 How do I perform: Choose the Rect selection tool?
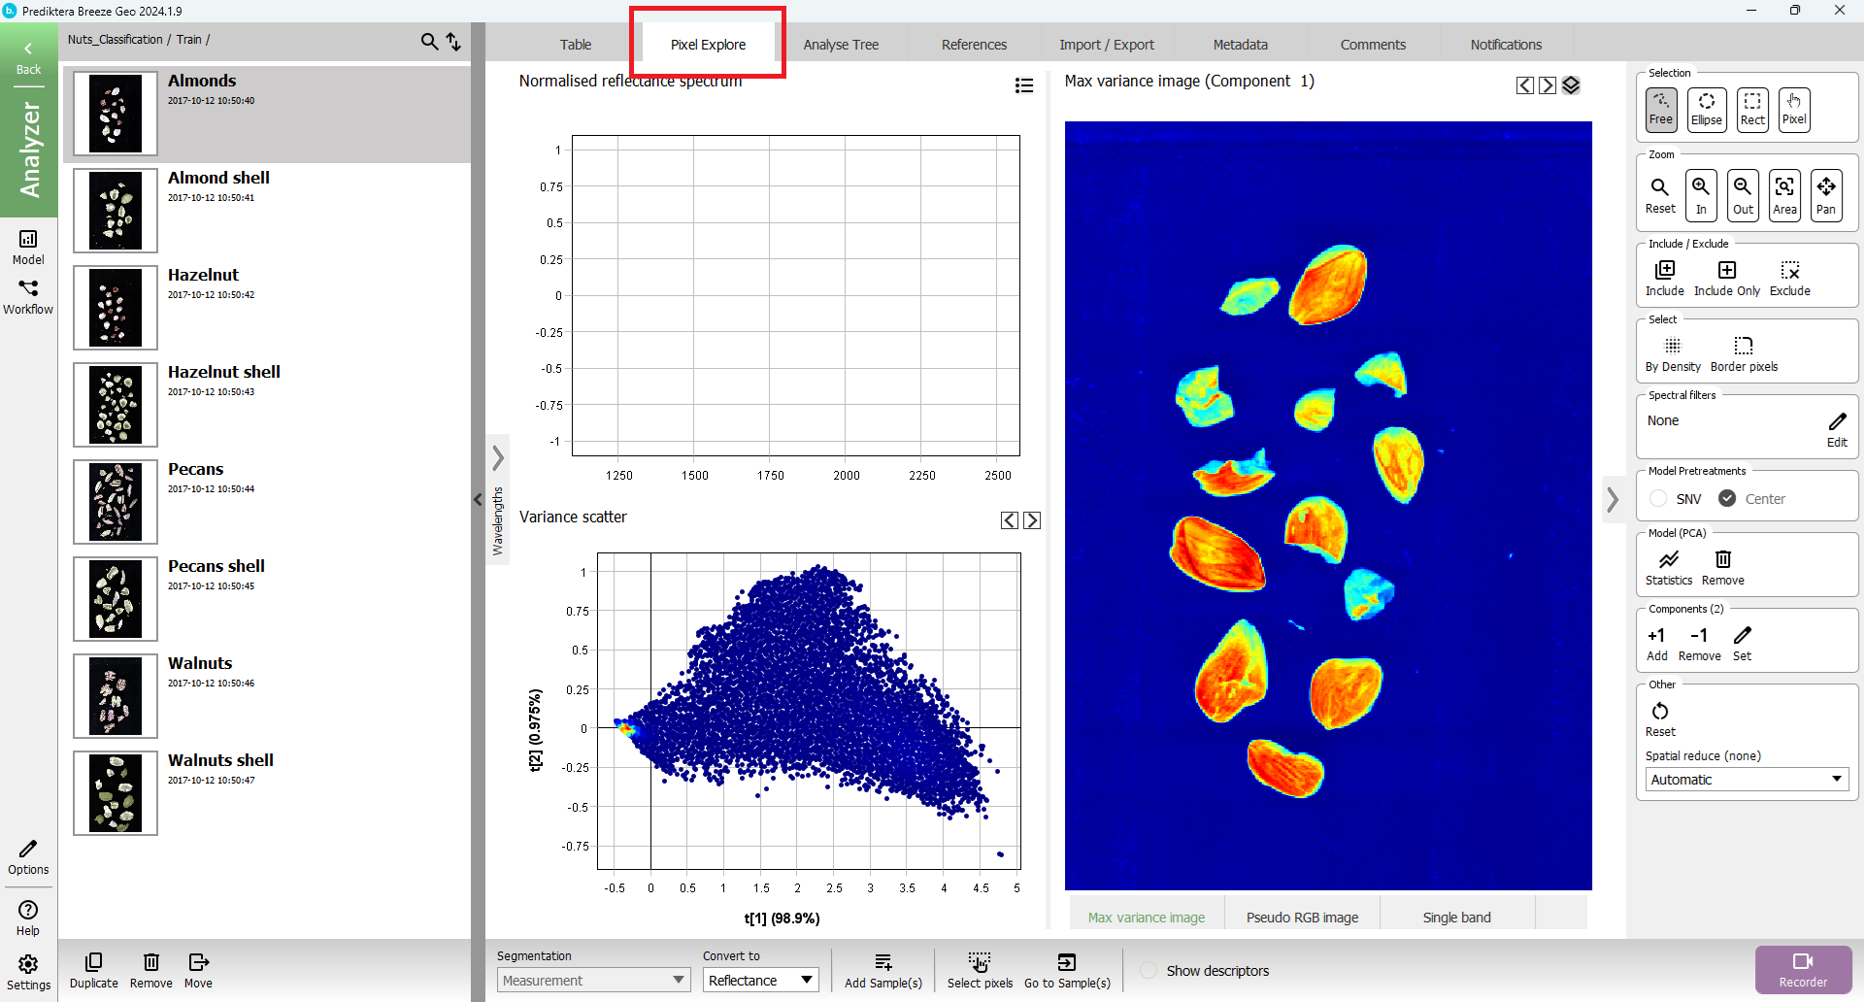[x=1752, y=109]
